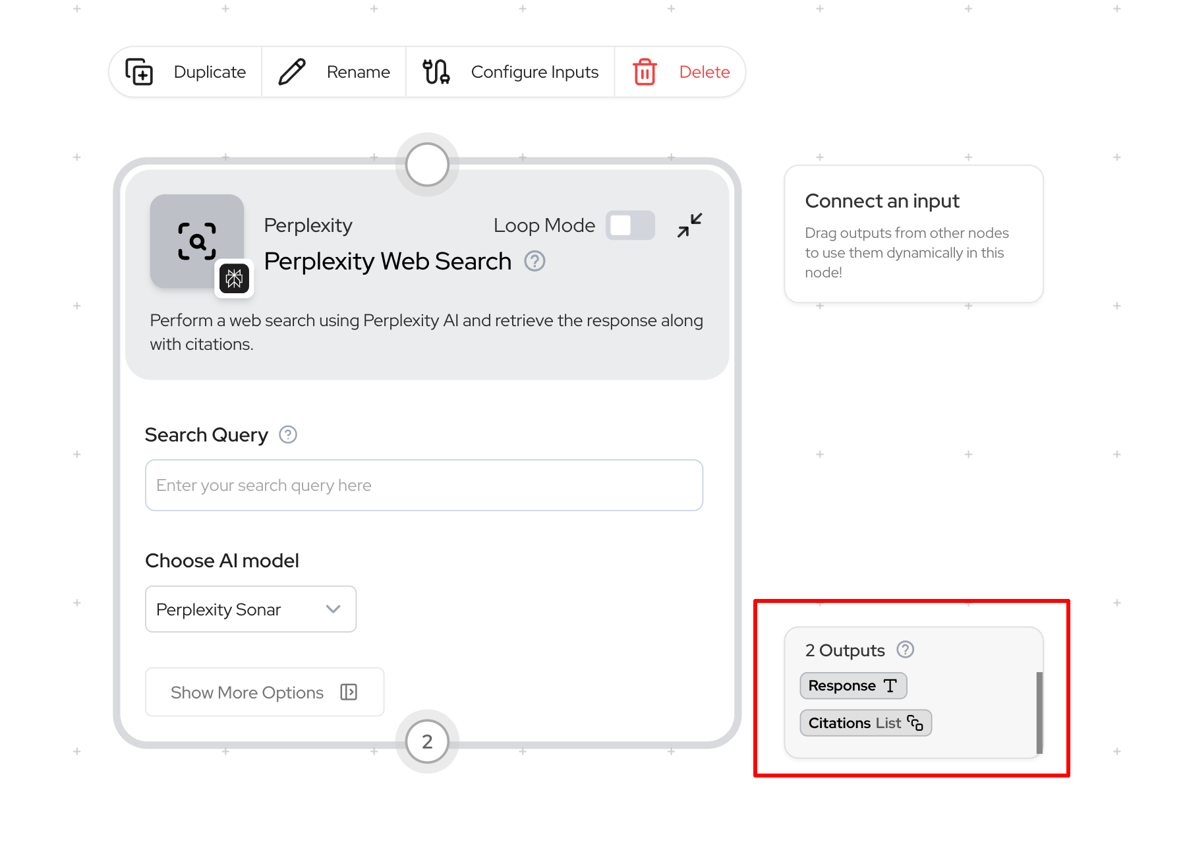Open Search Query help tooltip icon
This screenshot has width=1185, height=850.
[288, 435]
